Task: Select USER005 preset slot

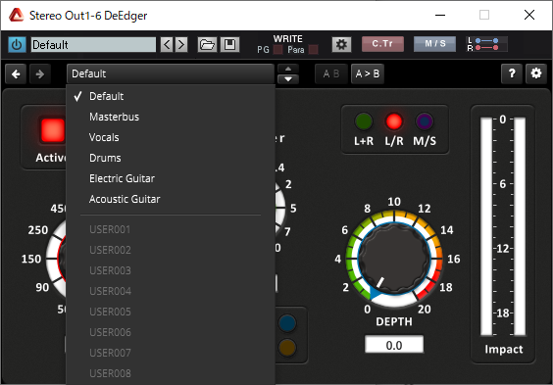Action: (171, 312)
